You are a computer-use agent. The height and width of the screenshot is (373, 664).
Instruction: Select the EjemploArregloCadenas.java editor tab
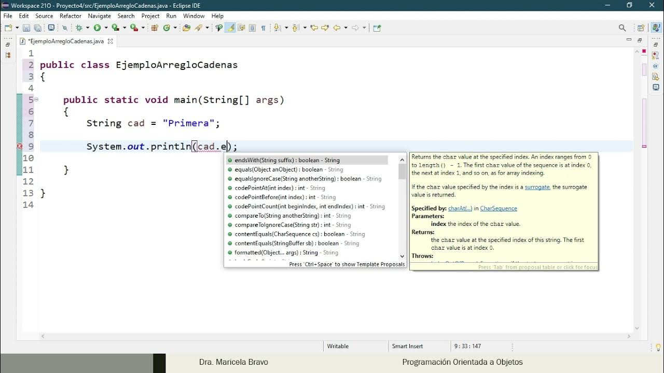(66, 41)
